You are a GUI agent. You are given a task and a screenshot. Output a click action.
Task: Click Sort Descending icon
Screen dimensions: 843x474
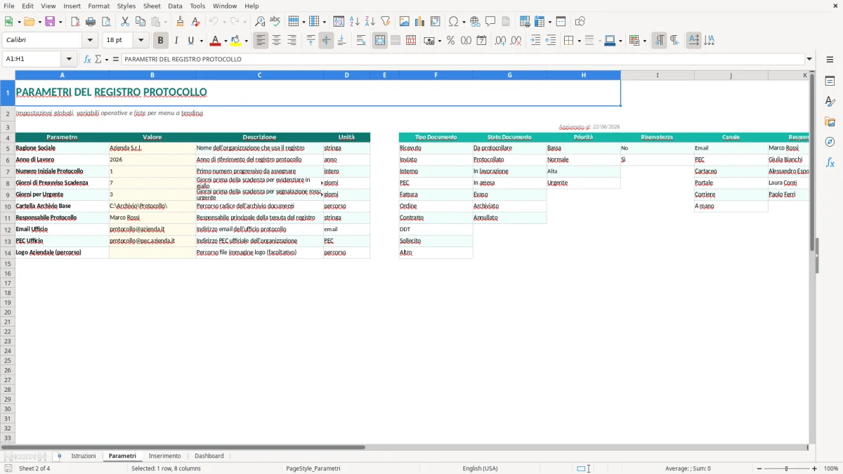tap(370, 22)
